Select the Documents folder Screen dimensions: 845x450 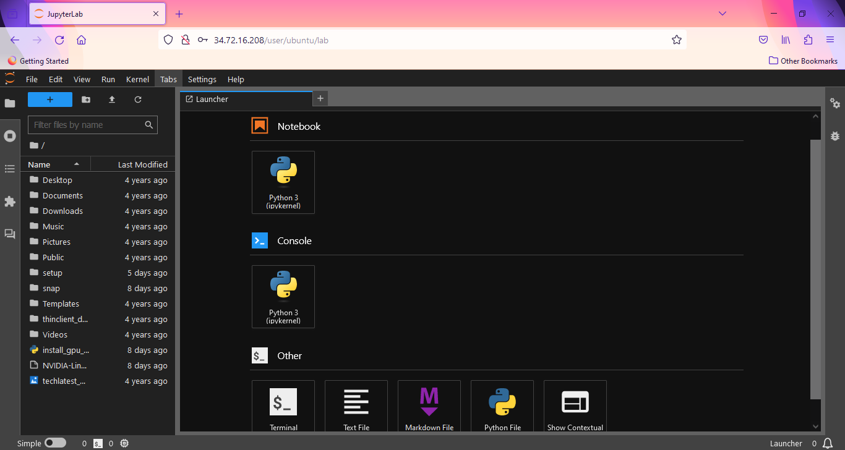point(98,195)
